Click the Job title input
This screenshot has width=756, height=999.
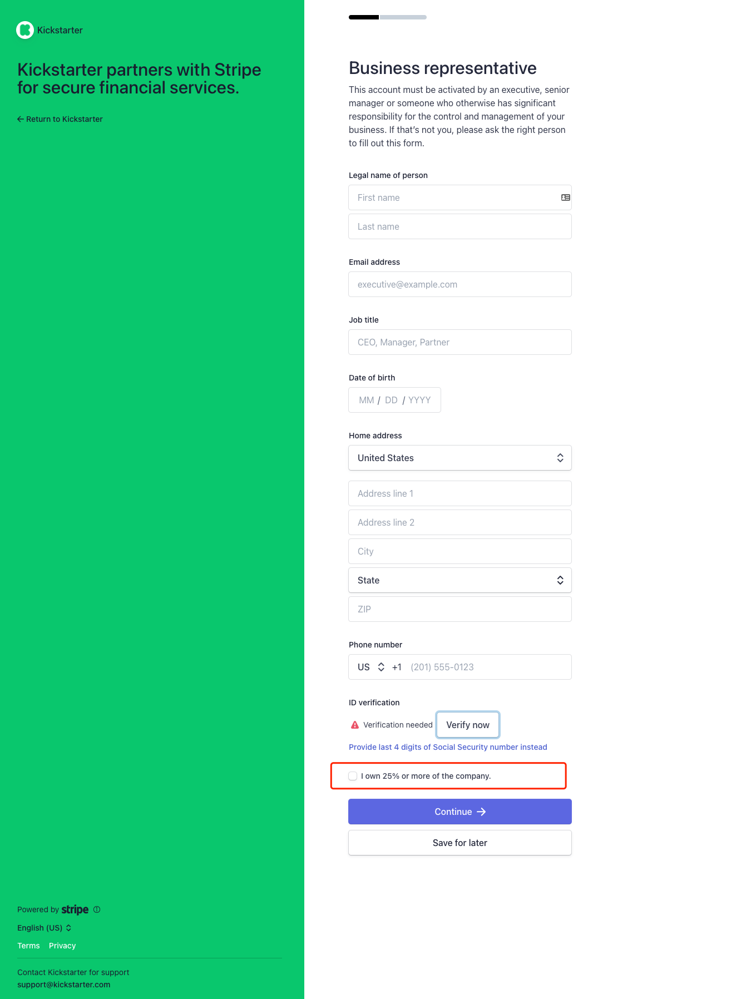(x=459, y=342)
